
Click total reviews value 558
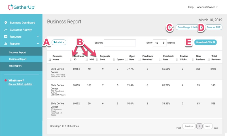tap(213, 103)
